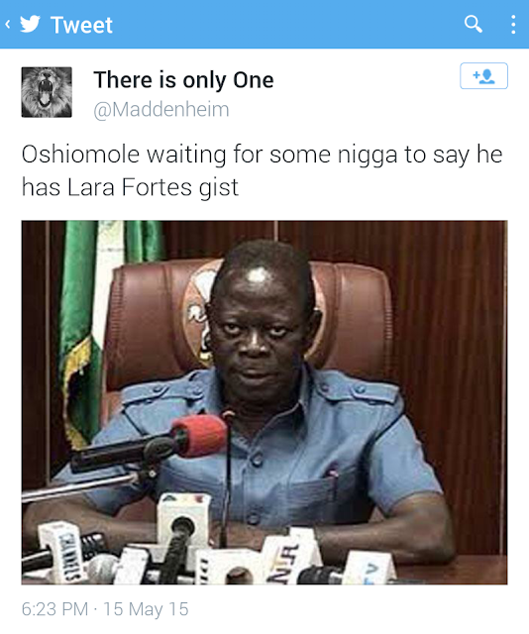Screen dimensions: 529x634
Task: Go back using the left chevron
Action: coord(7,25)
